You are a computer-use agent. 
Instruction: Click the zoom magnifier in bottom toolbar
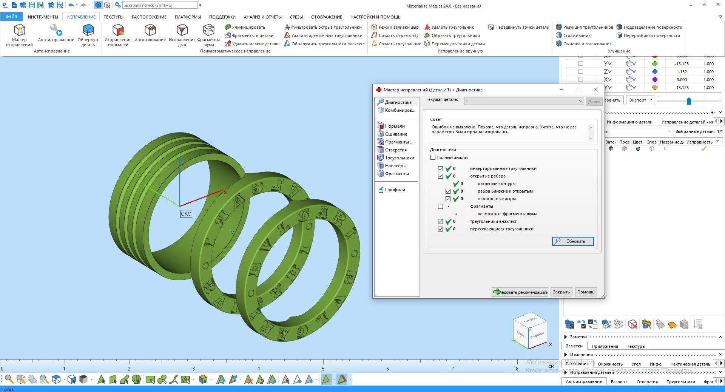[9, 379]
